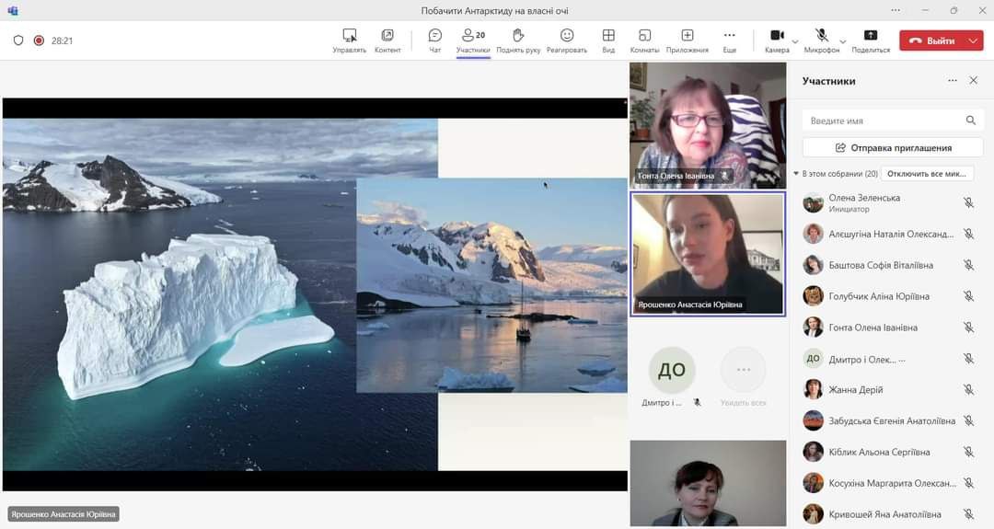Open the Вид view layout icon
994x529 pixels.
[608, 36]
